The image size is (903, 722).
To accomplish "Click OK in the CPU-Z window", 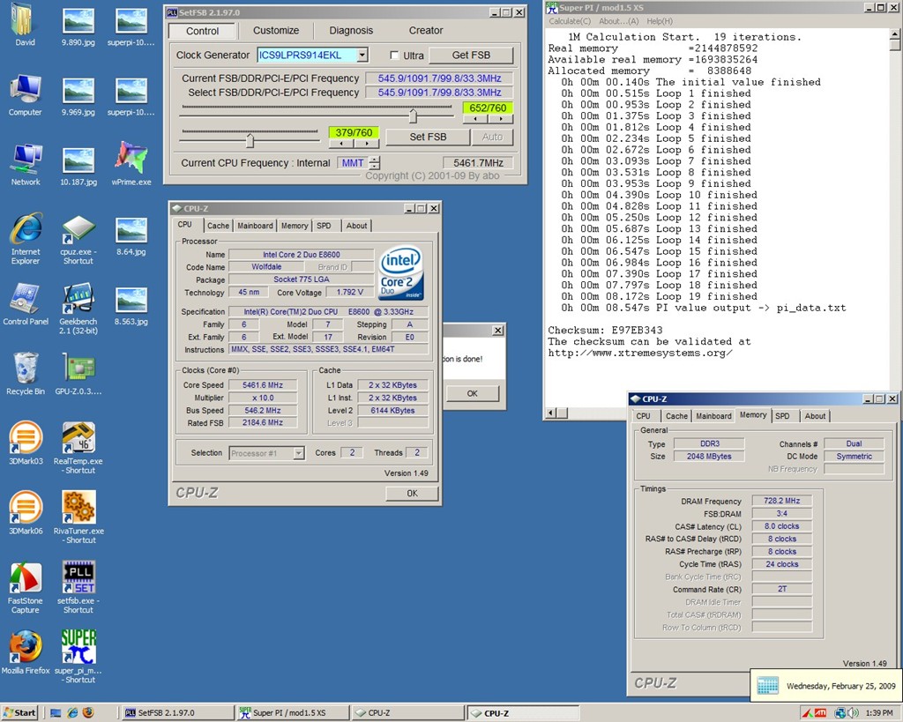I will 412,494.
